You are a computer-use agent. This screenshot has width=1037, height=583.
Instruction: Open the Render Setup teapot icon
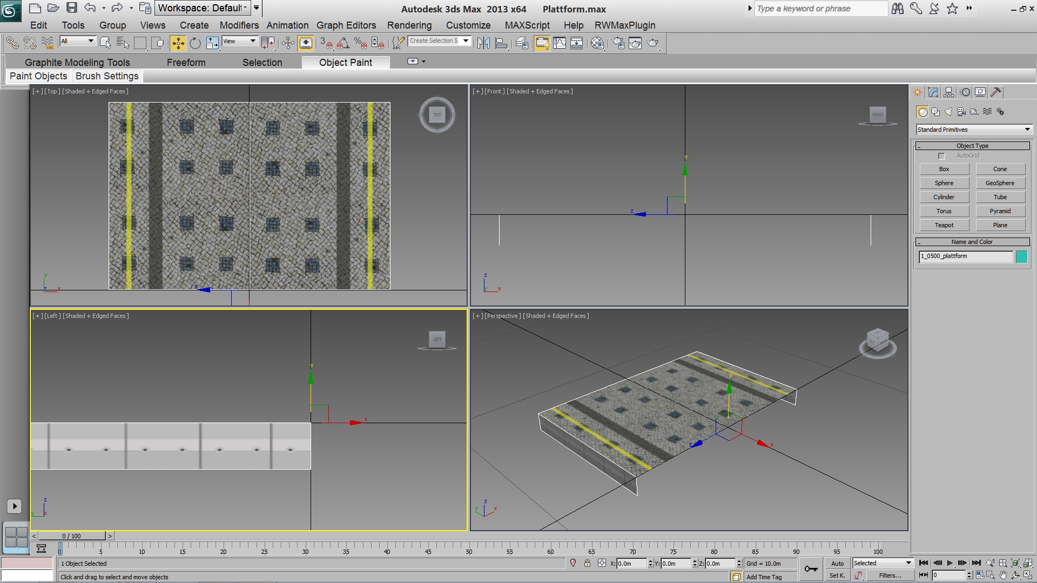(x=618, y=43)
